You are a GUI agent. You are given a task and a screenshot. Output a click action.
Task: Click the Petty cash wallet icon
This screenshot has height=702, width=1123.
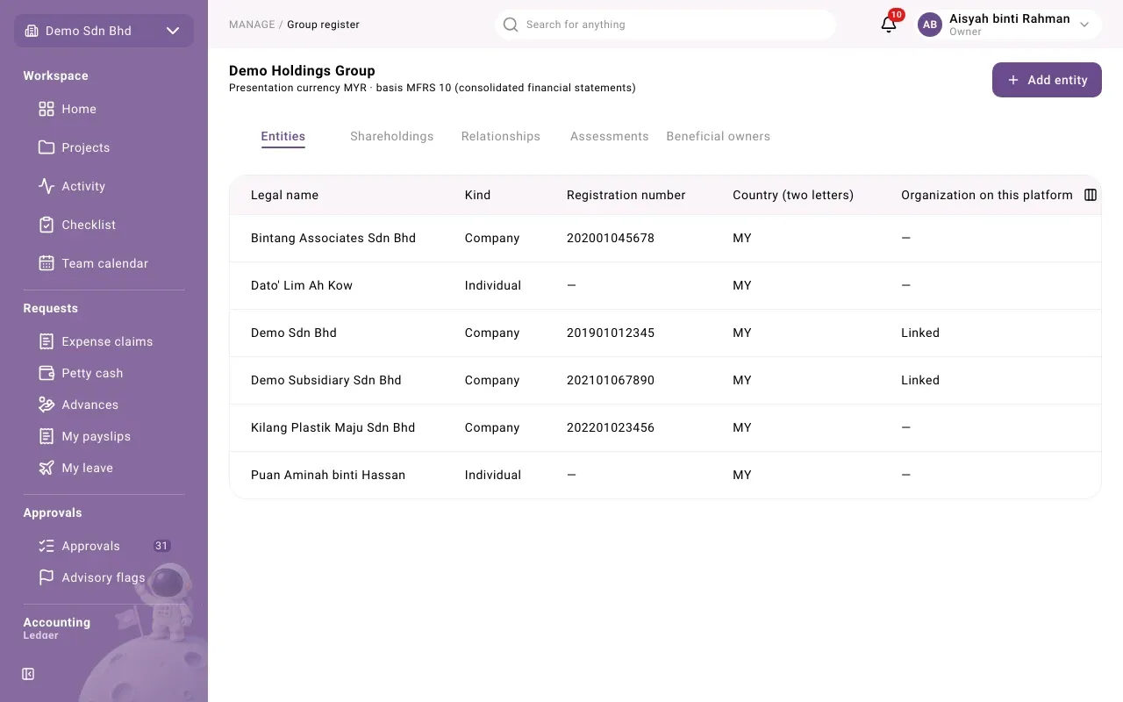pyautogui.click(x=46, y=373)
